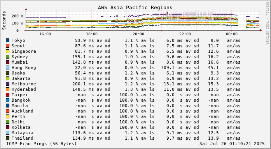The height and width of the screenshot is (149, 271).
Task: Click Hyderabad loss value 1.3 %
Action: click(131, 89)
